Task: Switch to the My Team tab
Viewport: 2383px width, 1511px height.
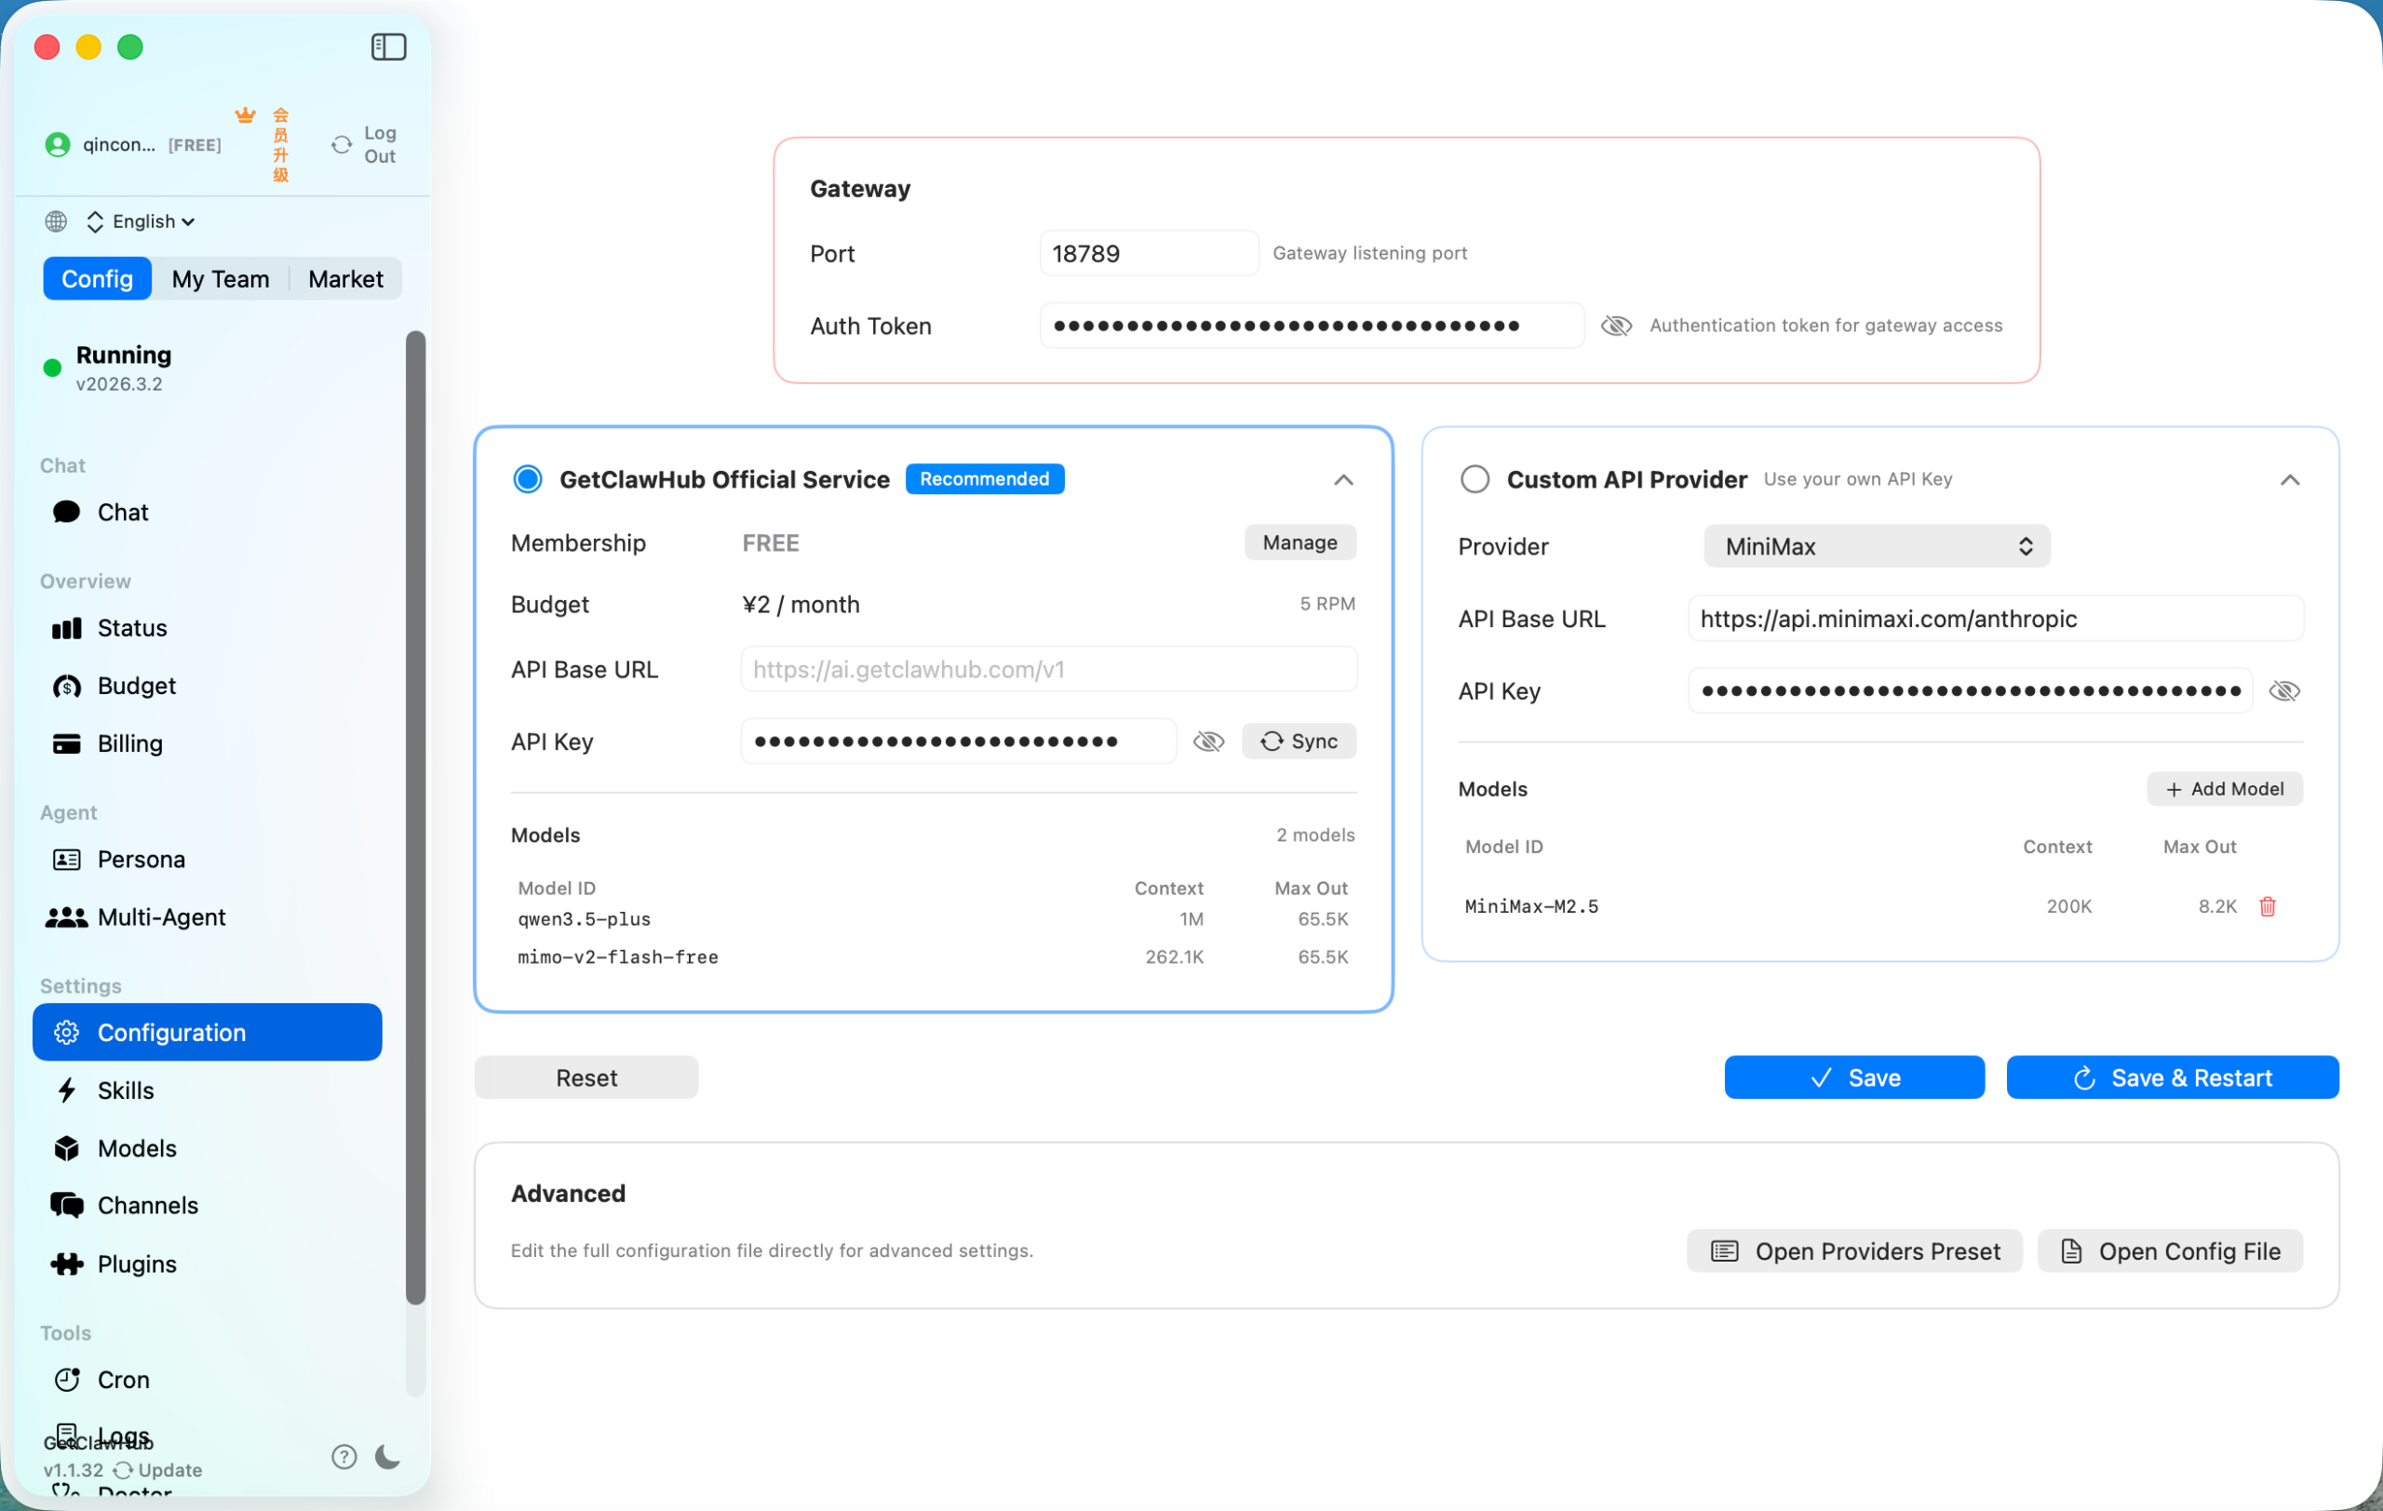Action: click(x=221, y=278)
